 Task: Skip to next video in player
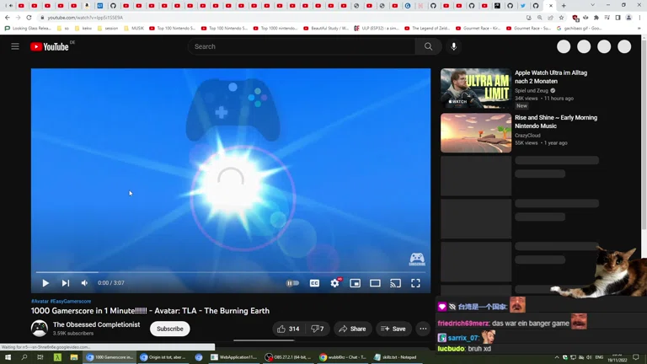tap(65, 283)
